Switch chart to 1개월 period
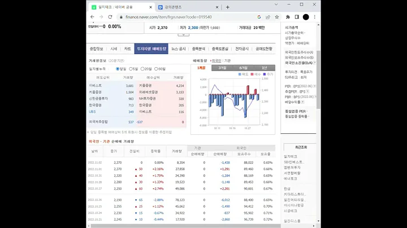This screenshot has width=407, height=228. click(201, 68)
